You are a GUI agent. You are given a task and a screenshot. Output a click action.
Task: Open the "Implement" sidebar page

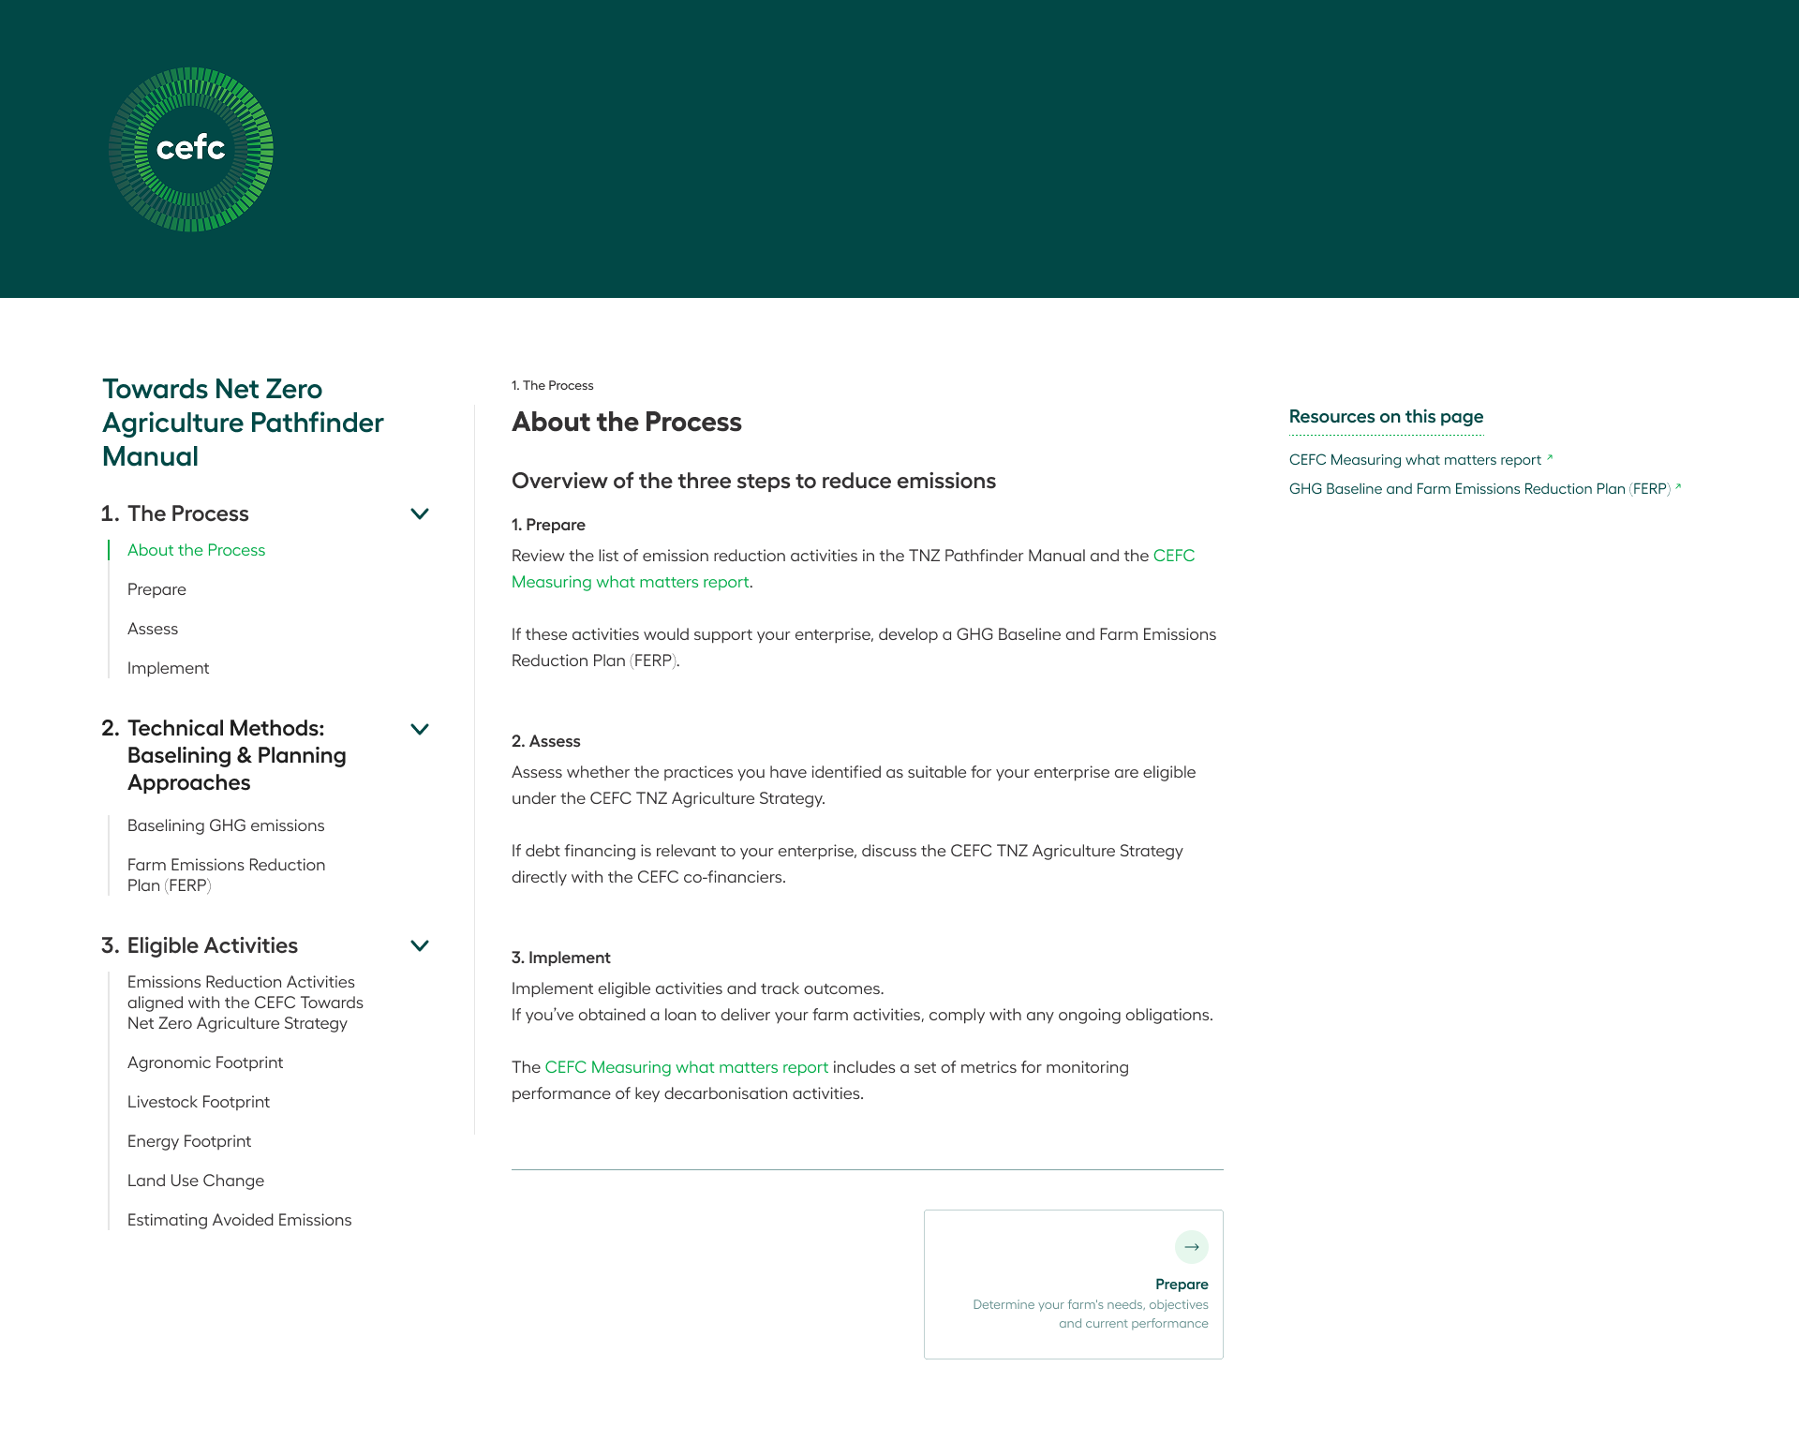tap(168, 668)
